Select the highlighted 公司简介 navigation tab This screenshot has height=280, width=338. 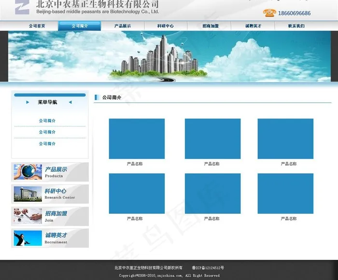pyautogui.click(x=80, y=26)
